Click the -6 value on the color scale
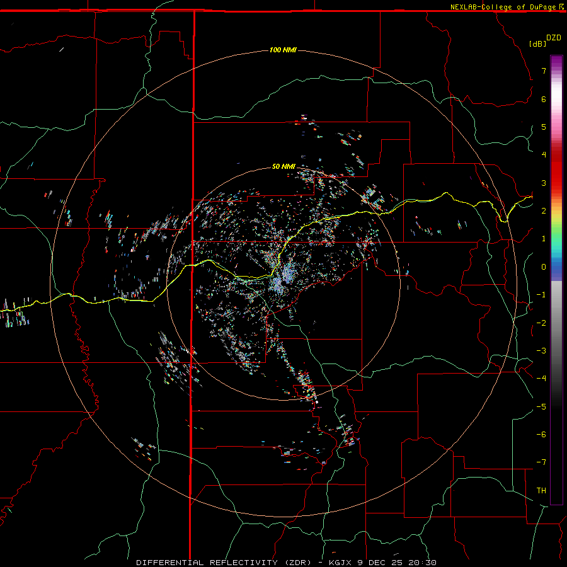Screen dimensions: 567x567 coord(541,435)
